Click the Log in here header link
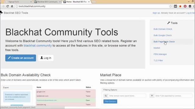This screenshot has height=109, width=195. [190, 13]
